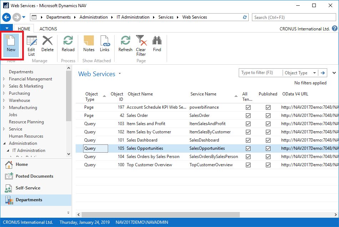Image resolution: width=339 pixels, height=227 pixels.
Task: Click IT Administration in the breadcrumb
Action: pyautogui.click(x=133, y=17)
